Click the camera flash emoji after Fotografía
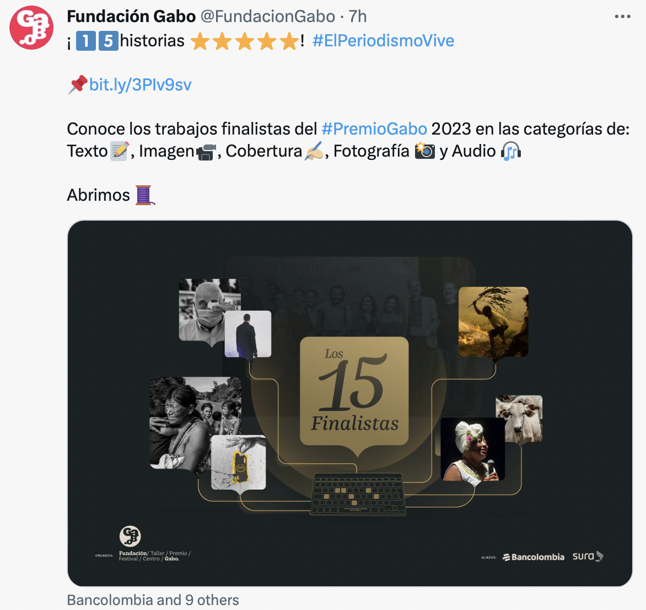The width and height of the screenshot is (646, 610). click(x=425, y=151)
